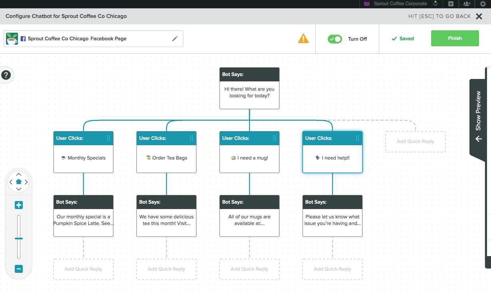
Task: Select the I need a mug! card
Action: click(x=249, y=152)
